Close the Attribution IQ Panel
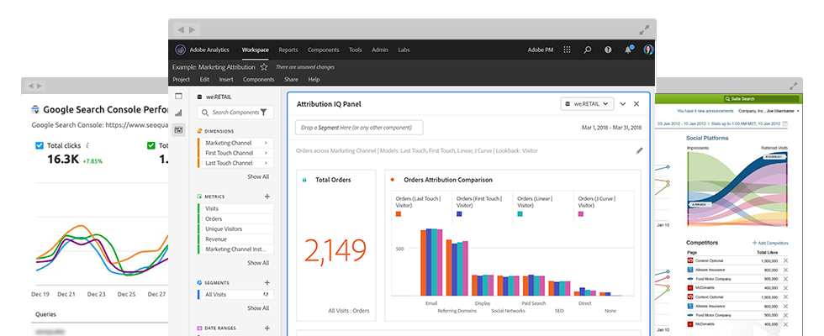Viewport: 824px width, 336px height. (x=636, y=104)
